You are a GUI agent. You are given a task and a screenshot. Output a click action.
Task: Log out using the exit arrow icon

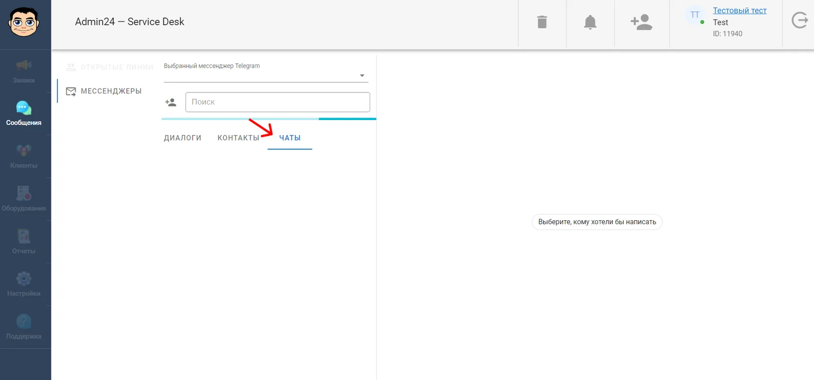[x=799, y=20]
